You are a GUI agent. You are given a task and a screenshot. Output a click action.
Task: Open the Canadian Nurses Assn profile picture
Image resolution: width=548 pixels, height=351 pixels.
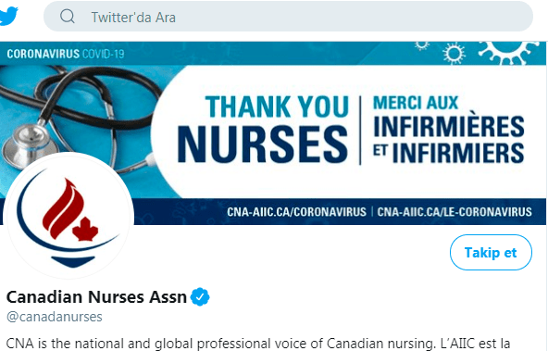pyautogui.click(x=68, y=216)
